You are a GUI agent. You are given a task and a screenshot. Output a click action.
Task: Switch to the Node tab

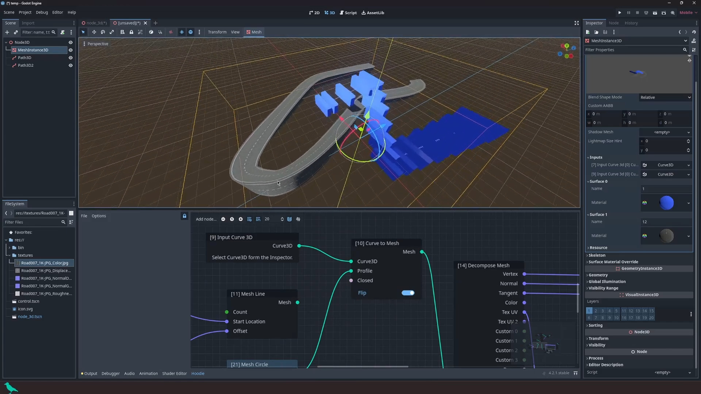click(614, 23)
